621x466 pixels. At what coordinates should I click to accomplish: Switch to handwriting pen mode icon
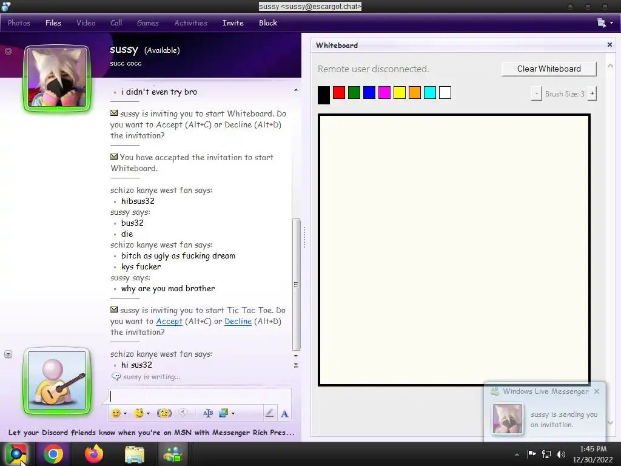point(269,413)
